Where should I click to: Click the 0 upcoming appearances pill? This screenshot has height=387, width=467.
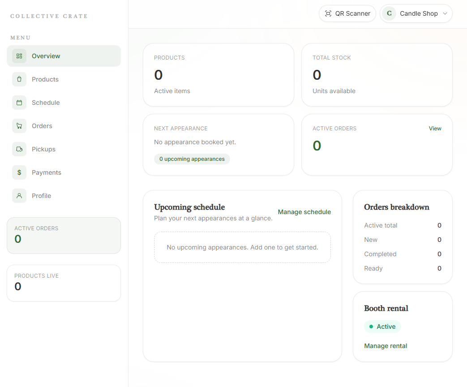(x=192, y=159)
